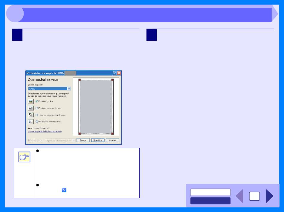The width and height of the screenshot is (284, 212).
Task: Open the "Taille de la page" dropdown
Action: (60, 140)
